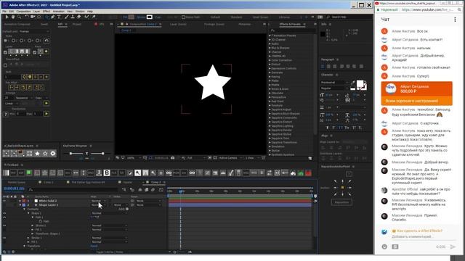Click the Add button in Contents row

pos(124,209)
